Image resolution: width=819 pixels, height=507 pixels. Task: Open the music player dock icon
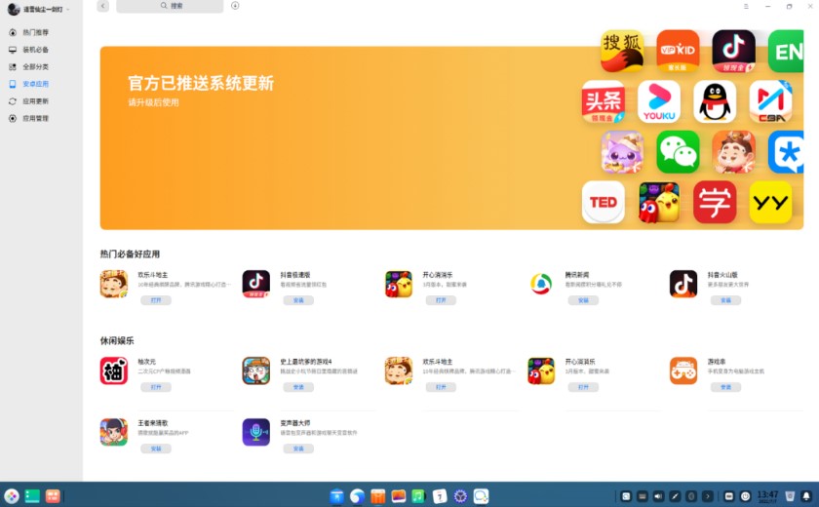pyautogui.click(x=418, y=495)
